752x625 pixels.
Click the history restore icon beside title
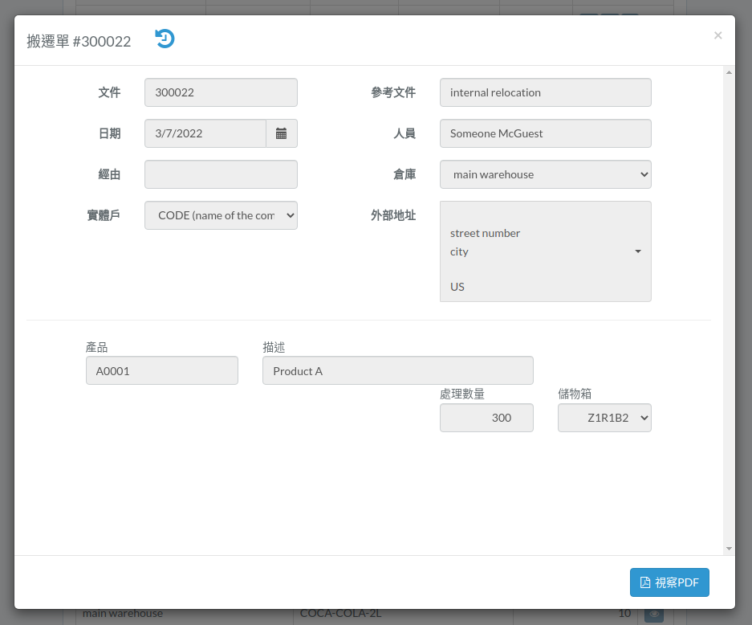coord(165,39)
